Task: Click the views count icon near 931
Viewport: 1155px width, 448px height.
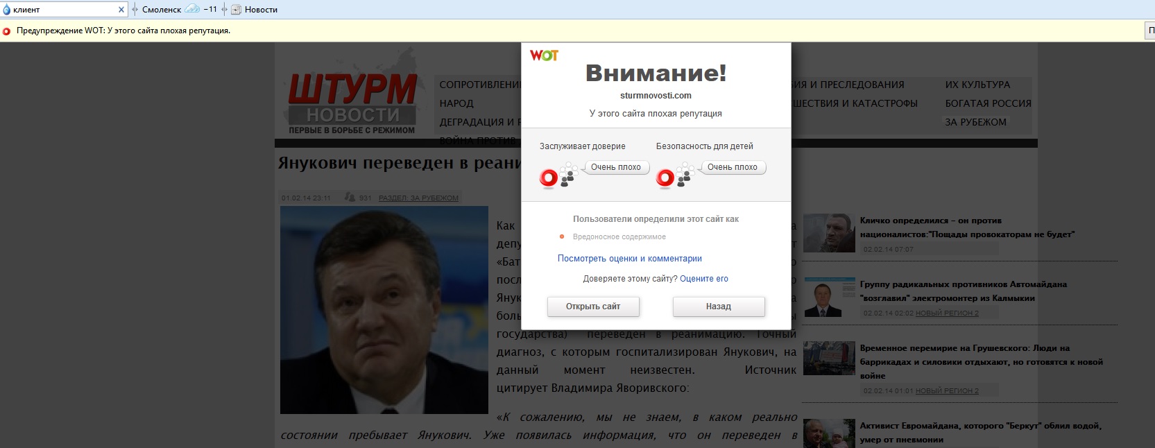Action: [350, 198]
